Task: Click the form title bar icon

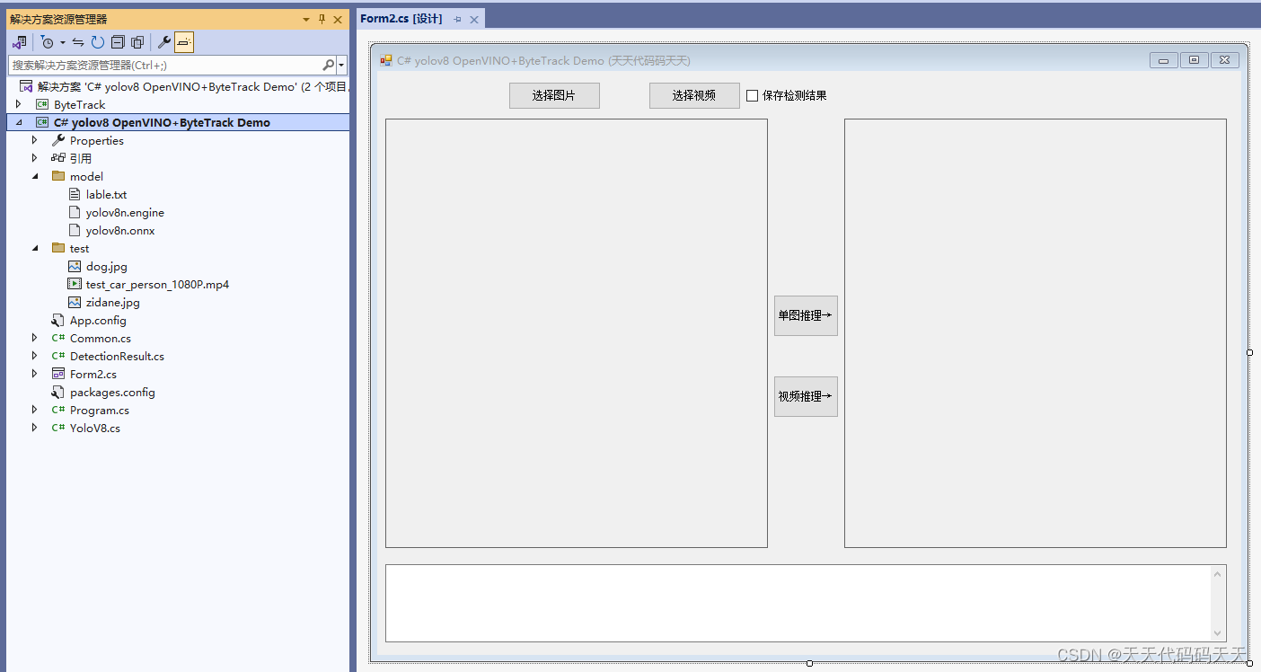Action: coord(386,60)
